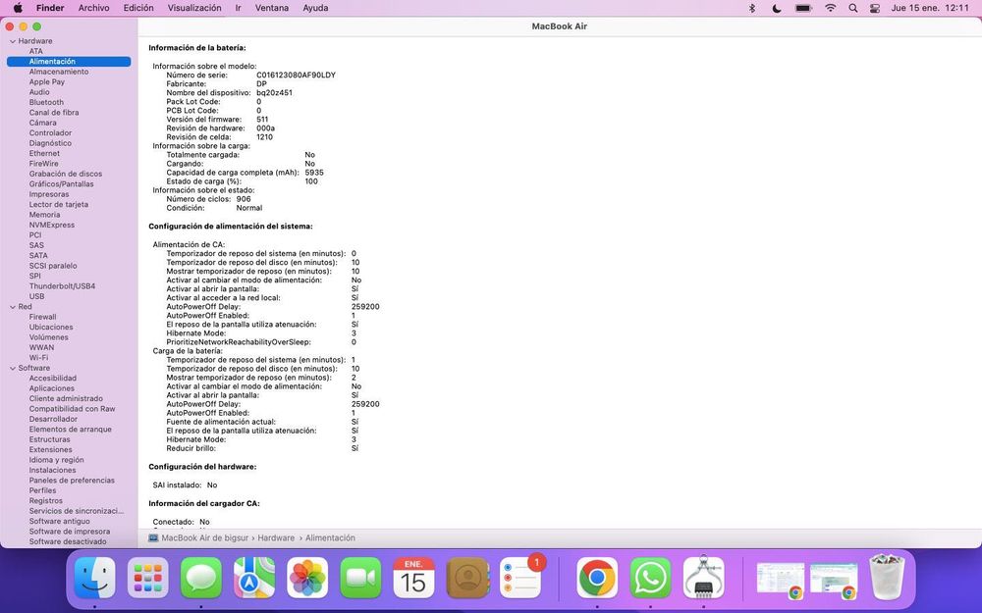Screen dimensions: 982x613
Task: Launch Google Chrome from Dock
Action: [597, 578]
